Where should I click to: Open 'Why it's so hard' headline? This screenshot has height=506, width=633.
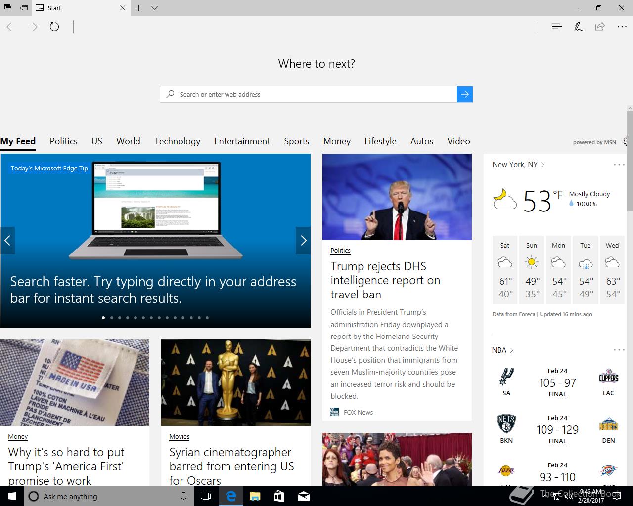click(66, 466)
